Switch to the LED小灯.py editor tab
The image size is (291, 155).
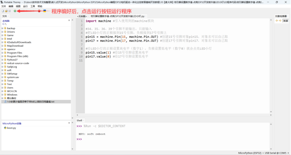pyautogui.click(x=117, y=16)
